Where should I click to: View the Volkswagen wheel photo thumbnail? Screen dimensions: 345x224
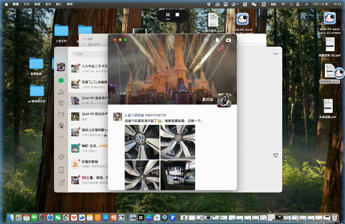pyautogui.click(x=142, y=142)
